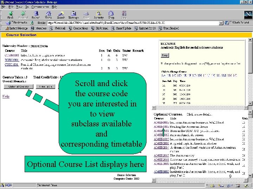The width and height of the screenshot is (253, 189).
Task: Click the Reload toolbar icon
Action: [35, 14]
